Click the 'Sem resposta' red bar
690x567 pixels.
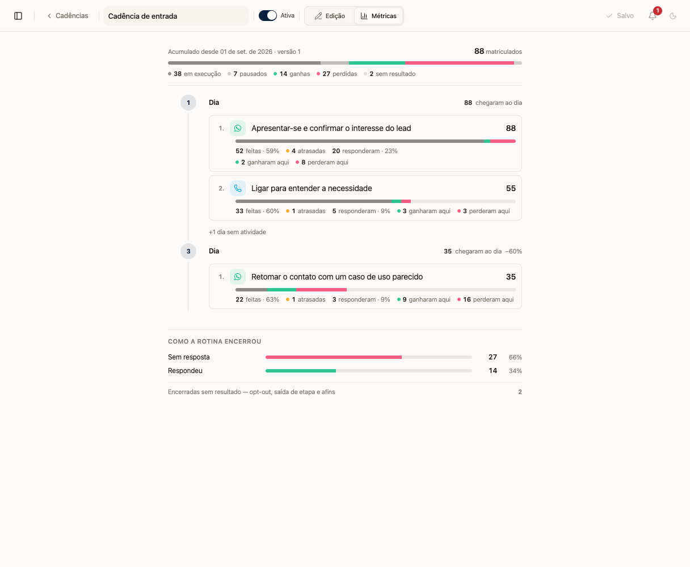click(334, 357)
